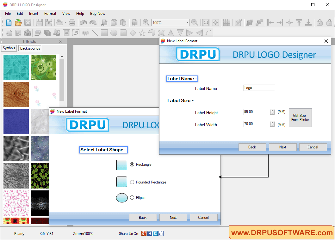The height and width of the screenshot is (240, 335).
Task: Click the Save As double floppy icon
Action: coord(49,22)
